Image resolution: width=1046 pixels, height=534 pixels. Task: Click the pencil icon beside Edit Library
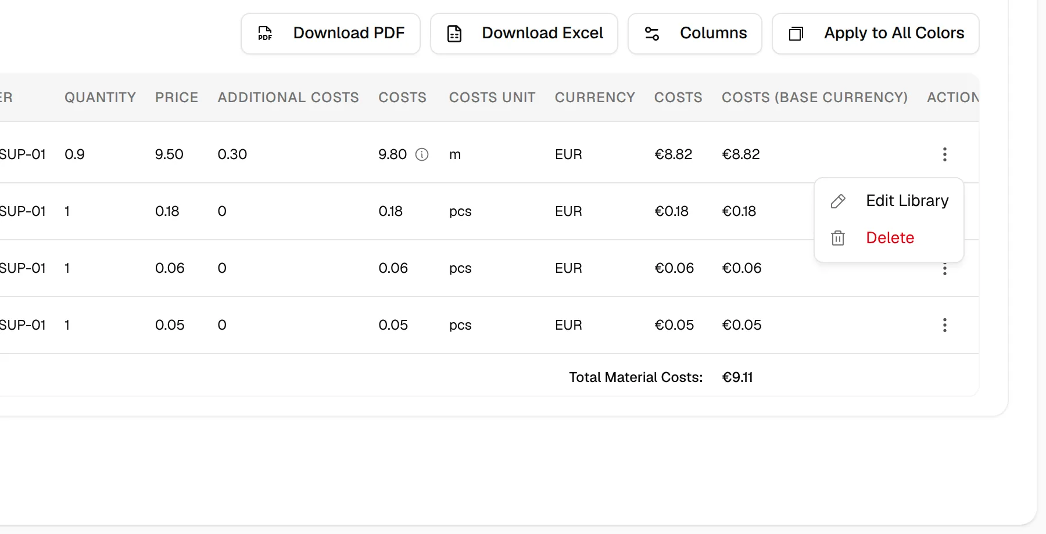838,201
